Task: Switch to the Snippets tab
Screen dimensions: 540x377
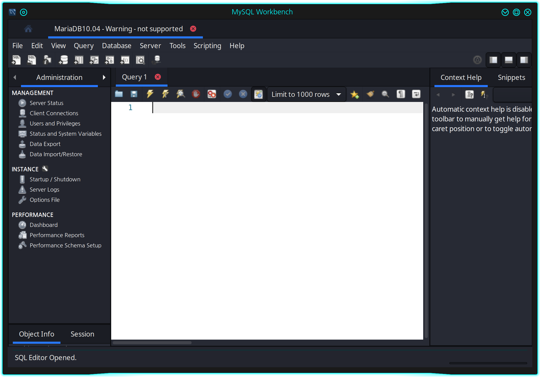Action: point(511,77)
